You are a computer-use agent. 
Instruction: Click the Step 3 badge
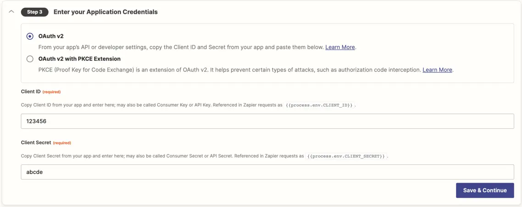point(35,12)
